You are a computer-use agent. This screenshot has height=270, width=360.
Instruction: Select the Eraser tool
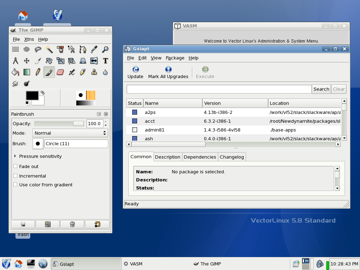[60, 72]
